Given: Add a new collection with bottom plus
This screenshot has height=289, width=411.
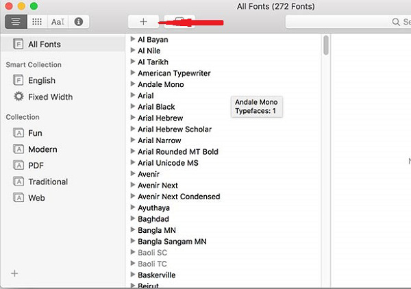Looking at the screenshot, I should (x=14, y=273).
